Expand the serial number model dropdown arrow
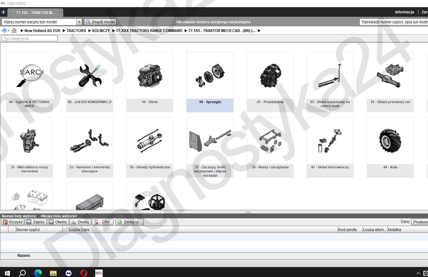The width and height of the screenshot is (428, 277). pos(79,22)
